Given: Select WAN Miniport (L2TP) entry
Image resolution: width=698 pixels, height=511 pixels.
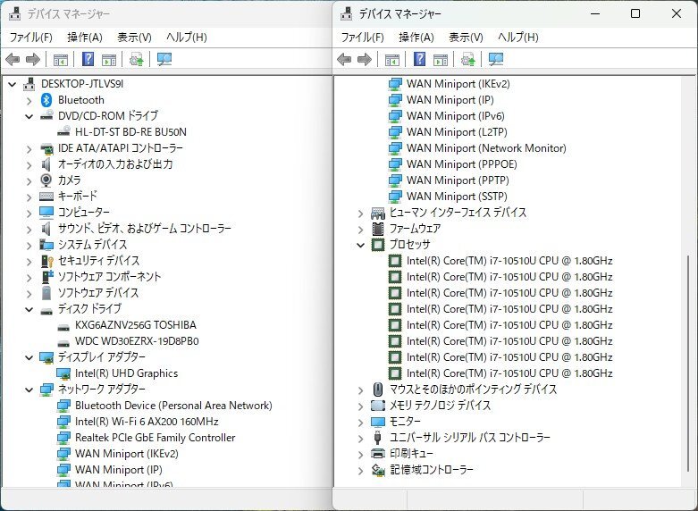Looking at the screenshot, I should click(457, 132).
